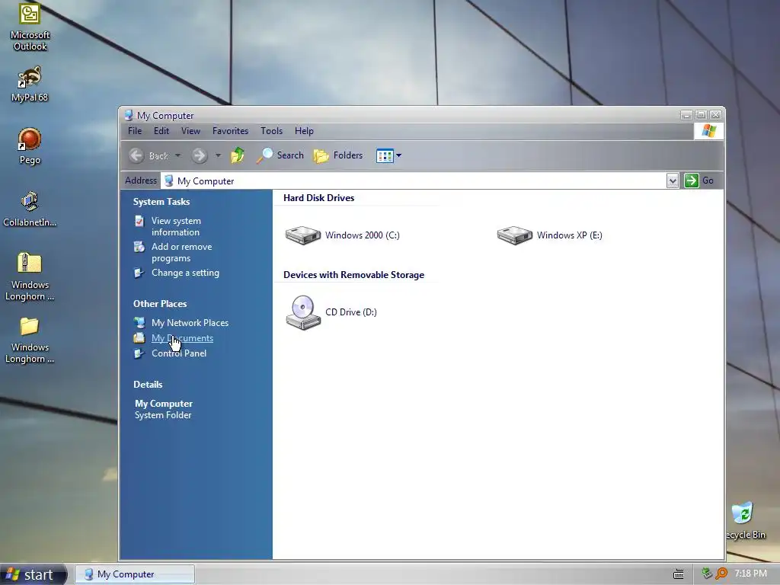Select the zipped Windows Longhorn archive icon
This screenshot has width=780, height=585.
[30, 277]
